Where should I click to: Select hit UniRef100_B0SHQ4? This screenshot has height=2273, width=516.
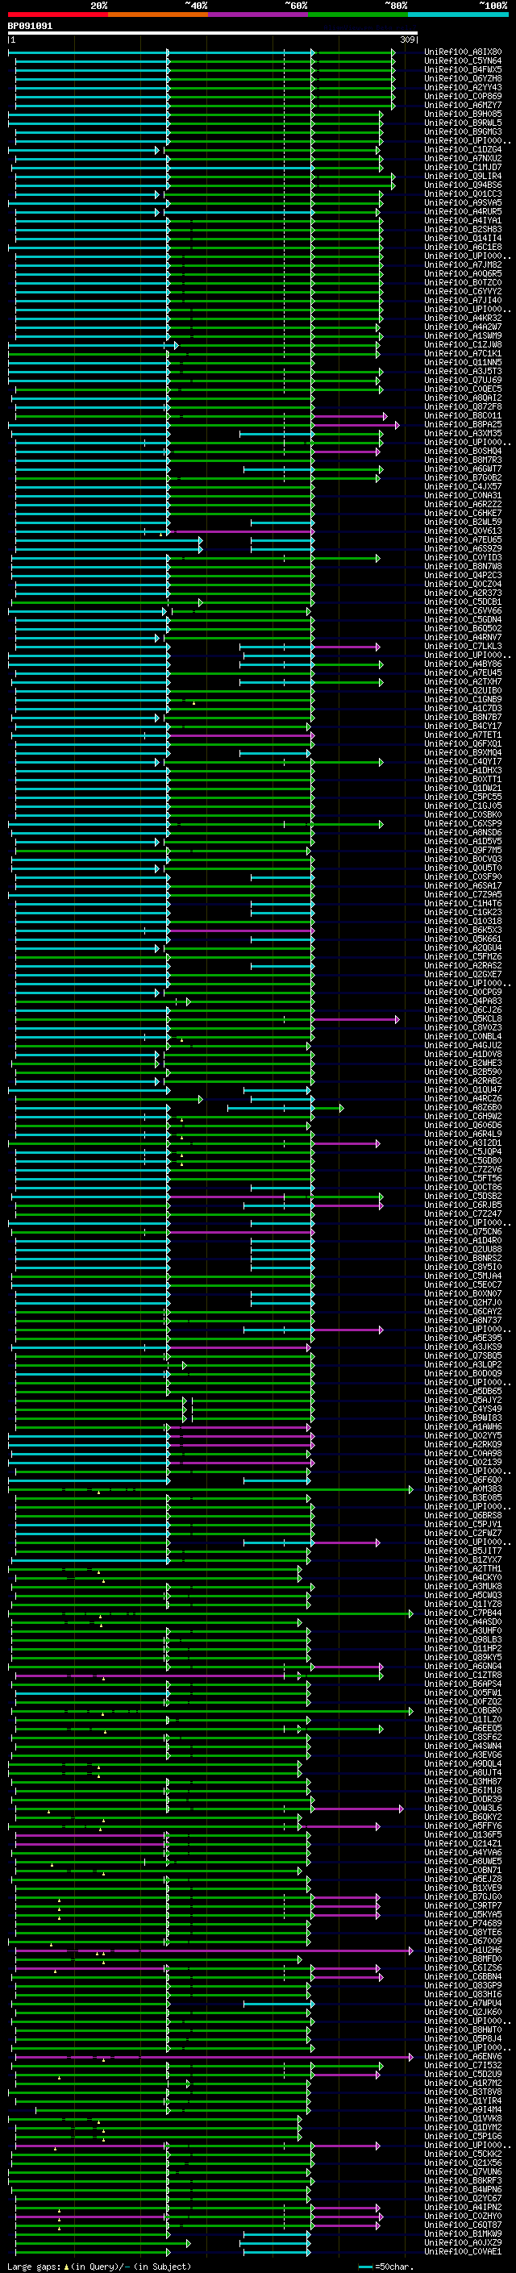coord(463,451)
